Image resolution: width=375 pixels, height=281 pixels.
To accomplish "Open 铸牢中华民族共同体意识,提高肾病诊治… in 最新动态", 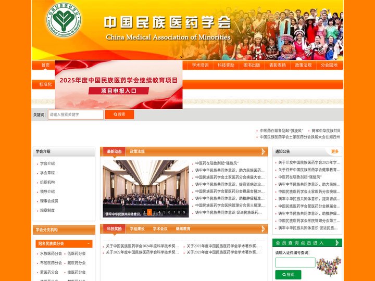I will coord(230,184).
